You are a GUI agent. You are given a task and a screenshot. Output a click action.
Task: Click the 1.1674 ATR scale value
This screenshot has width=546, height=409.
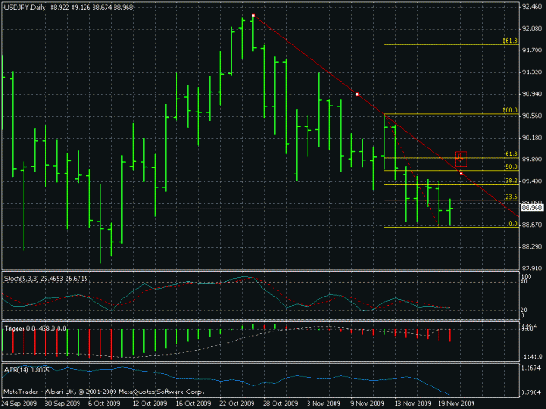click(x=532, y=368)
